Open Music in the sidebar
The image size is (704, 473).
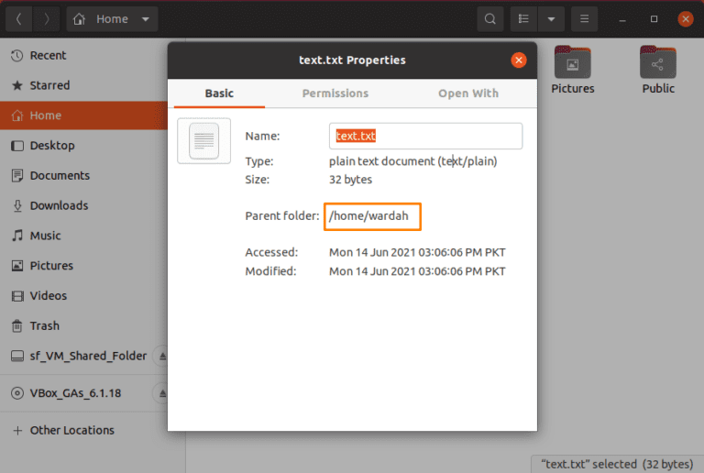(83, 236)
